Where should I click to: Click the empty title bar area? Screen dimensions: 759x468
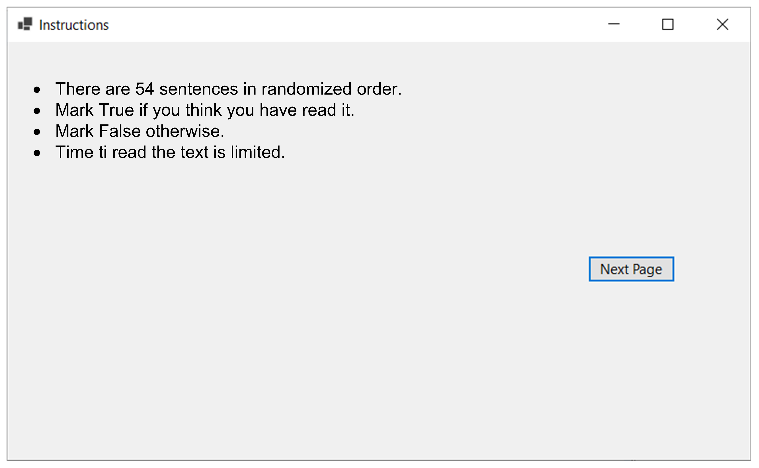tap(340, 24)
